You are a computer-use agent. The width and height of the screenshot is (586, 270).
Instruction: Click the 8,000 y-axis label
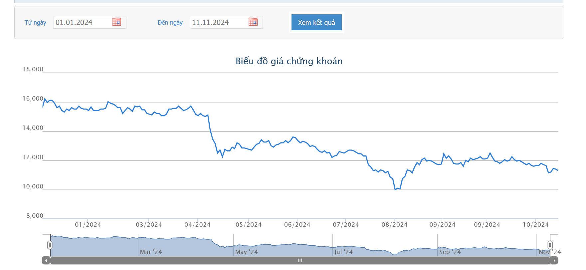35,216
